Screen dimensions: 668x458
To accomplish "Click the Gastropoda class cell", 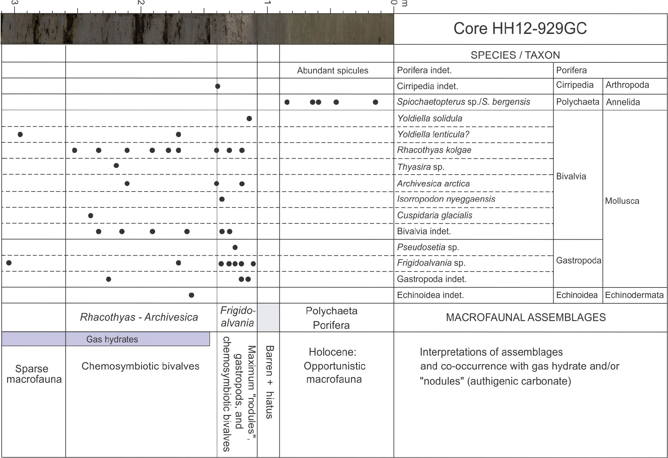I will 578,260.
